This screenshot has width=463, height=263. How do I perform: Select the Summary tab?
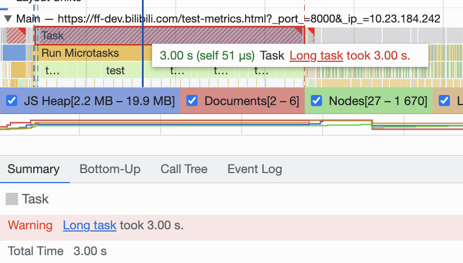33,169
